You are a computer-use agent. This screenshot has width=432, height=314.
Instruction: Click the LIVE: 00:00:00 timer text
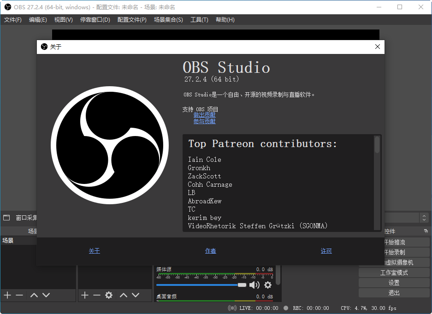(x=259, y=308)
